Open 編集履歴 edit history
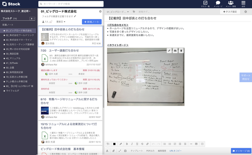 (x=162, y=151)
